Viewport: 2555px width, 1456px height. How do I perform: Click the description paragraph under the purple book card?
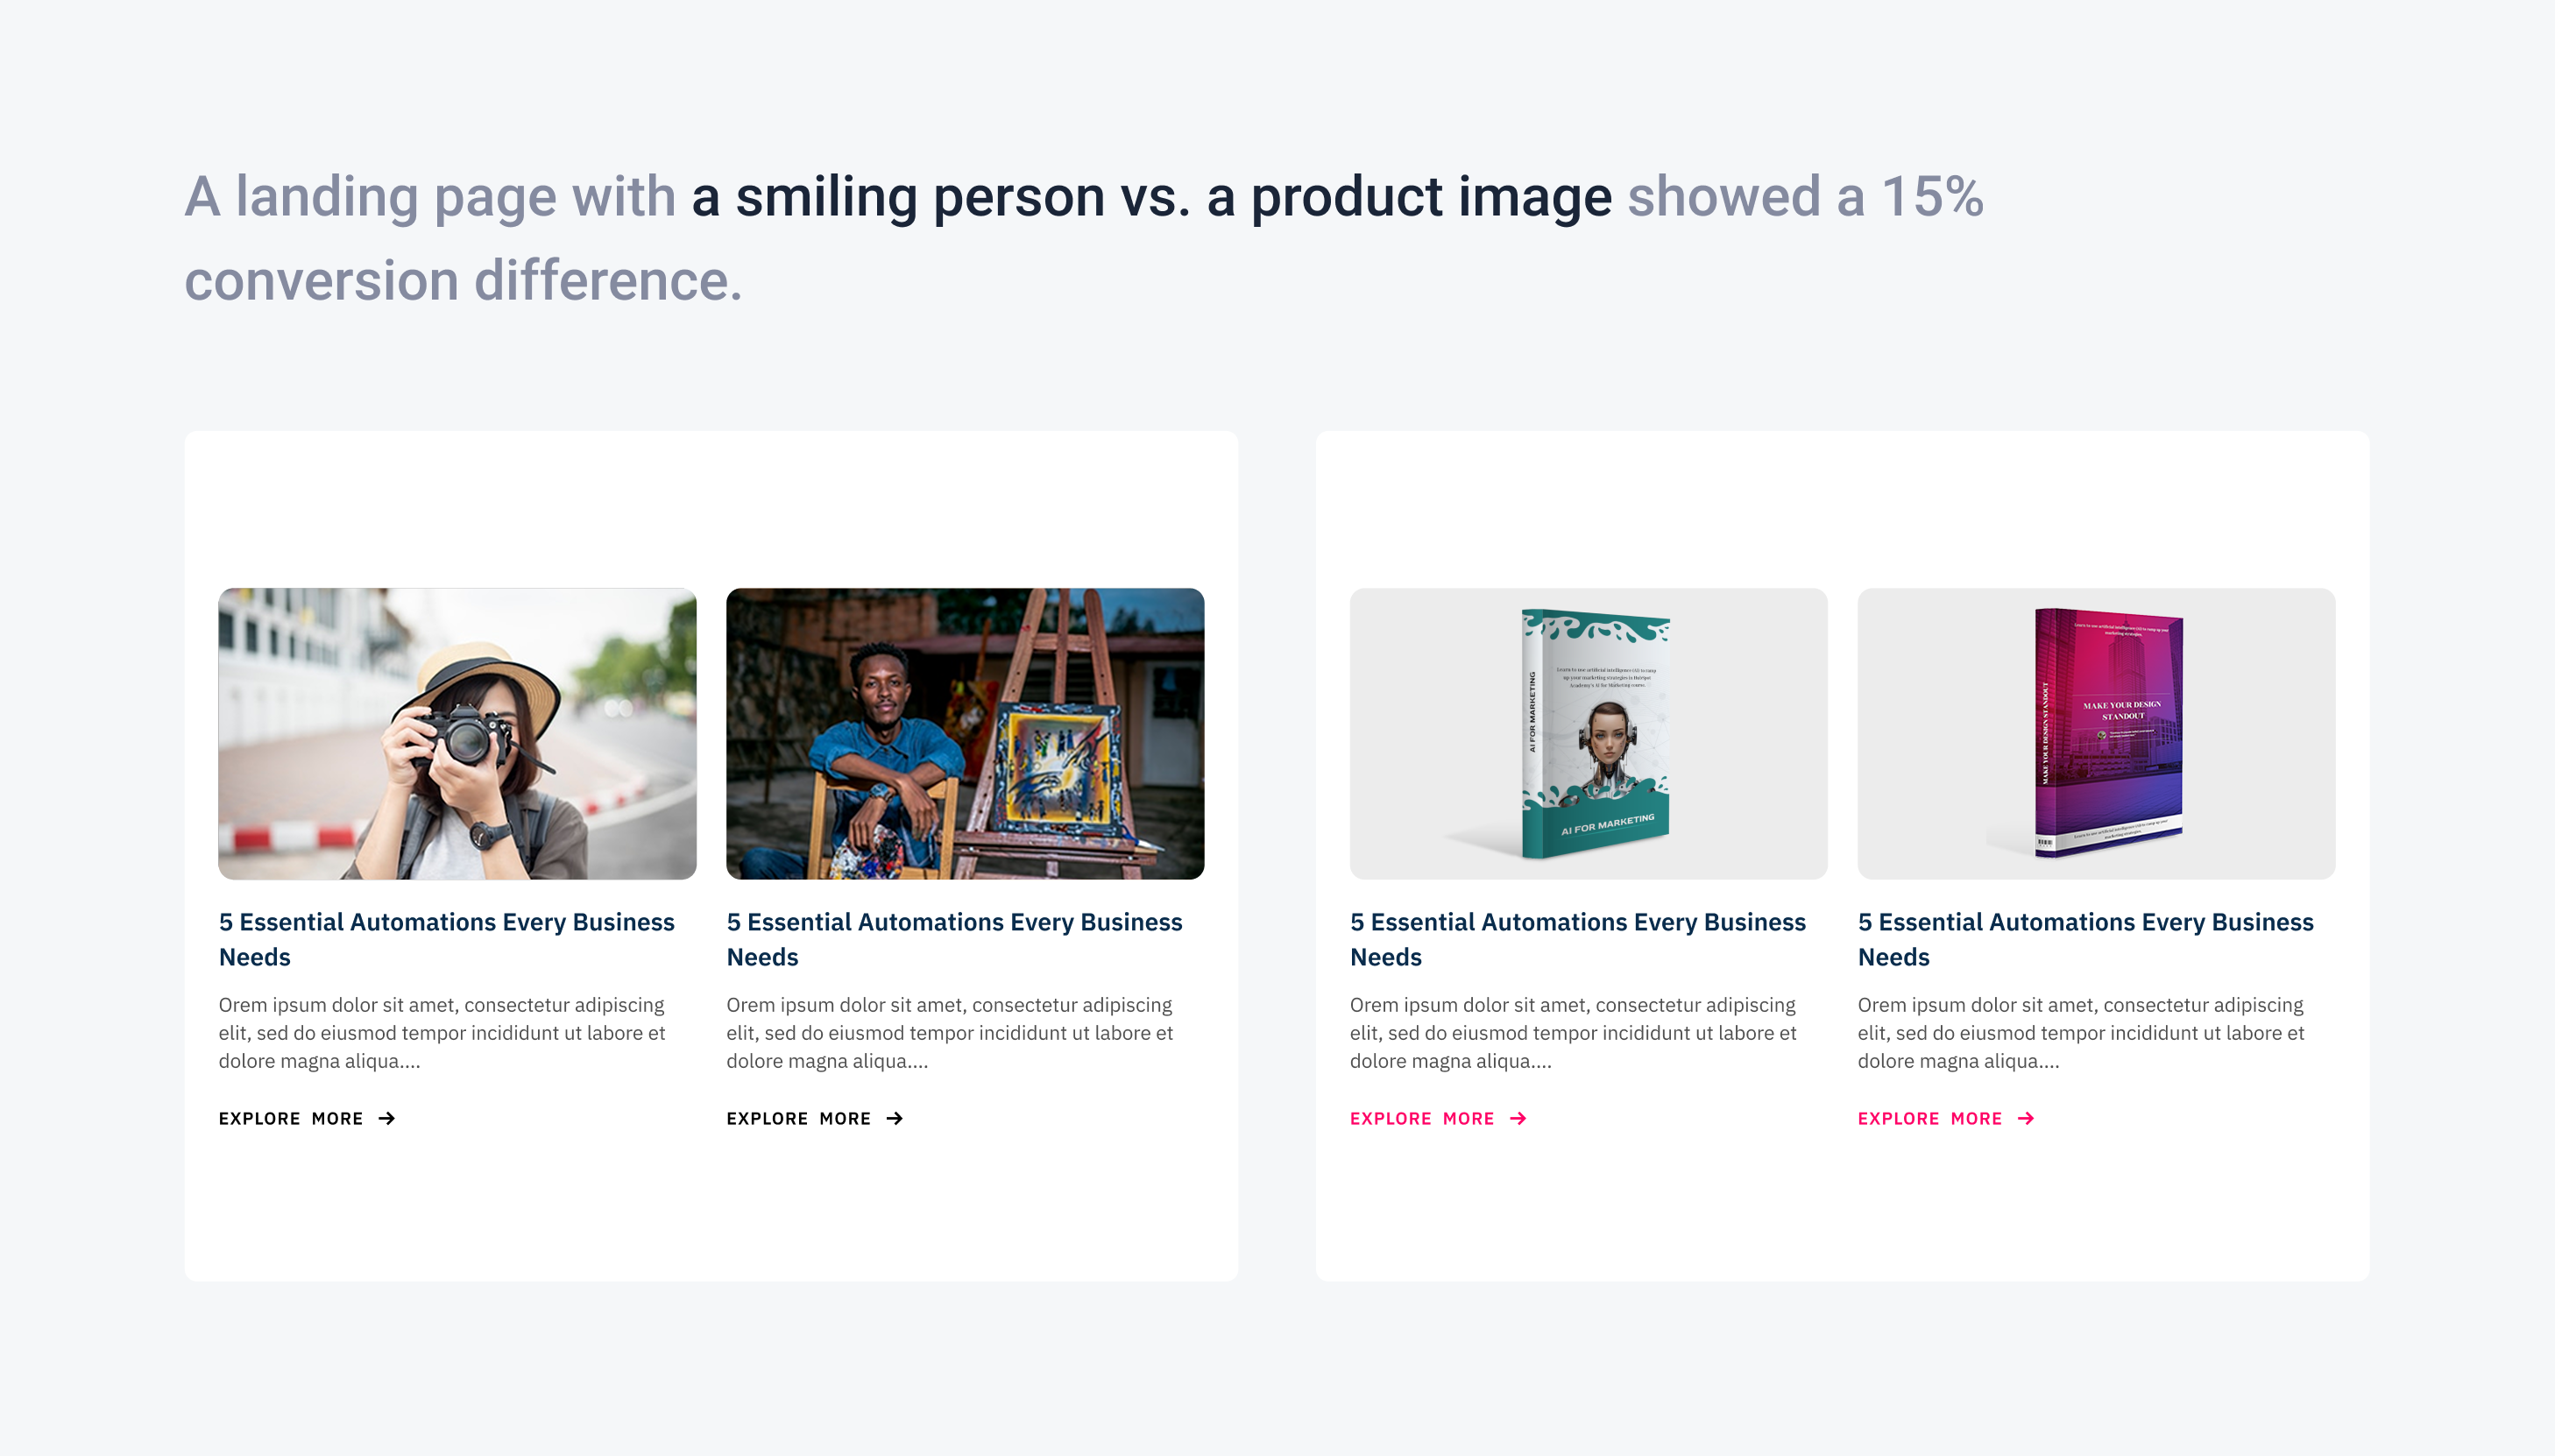(2080, 1032)
